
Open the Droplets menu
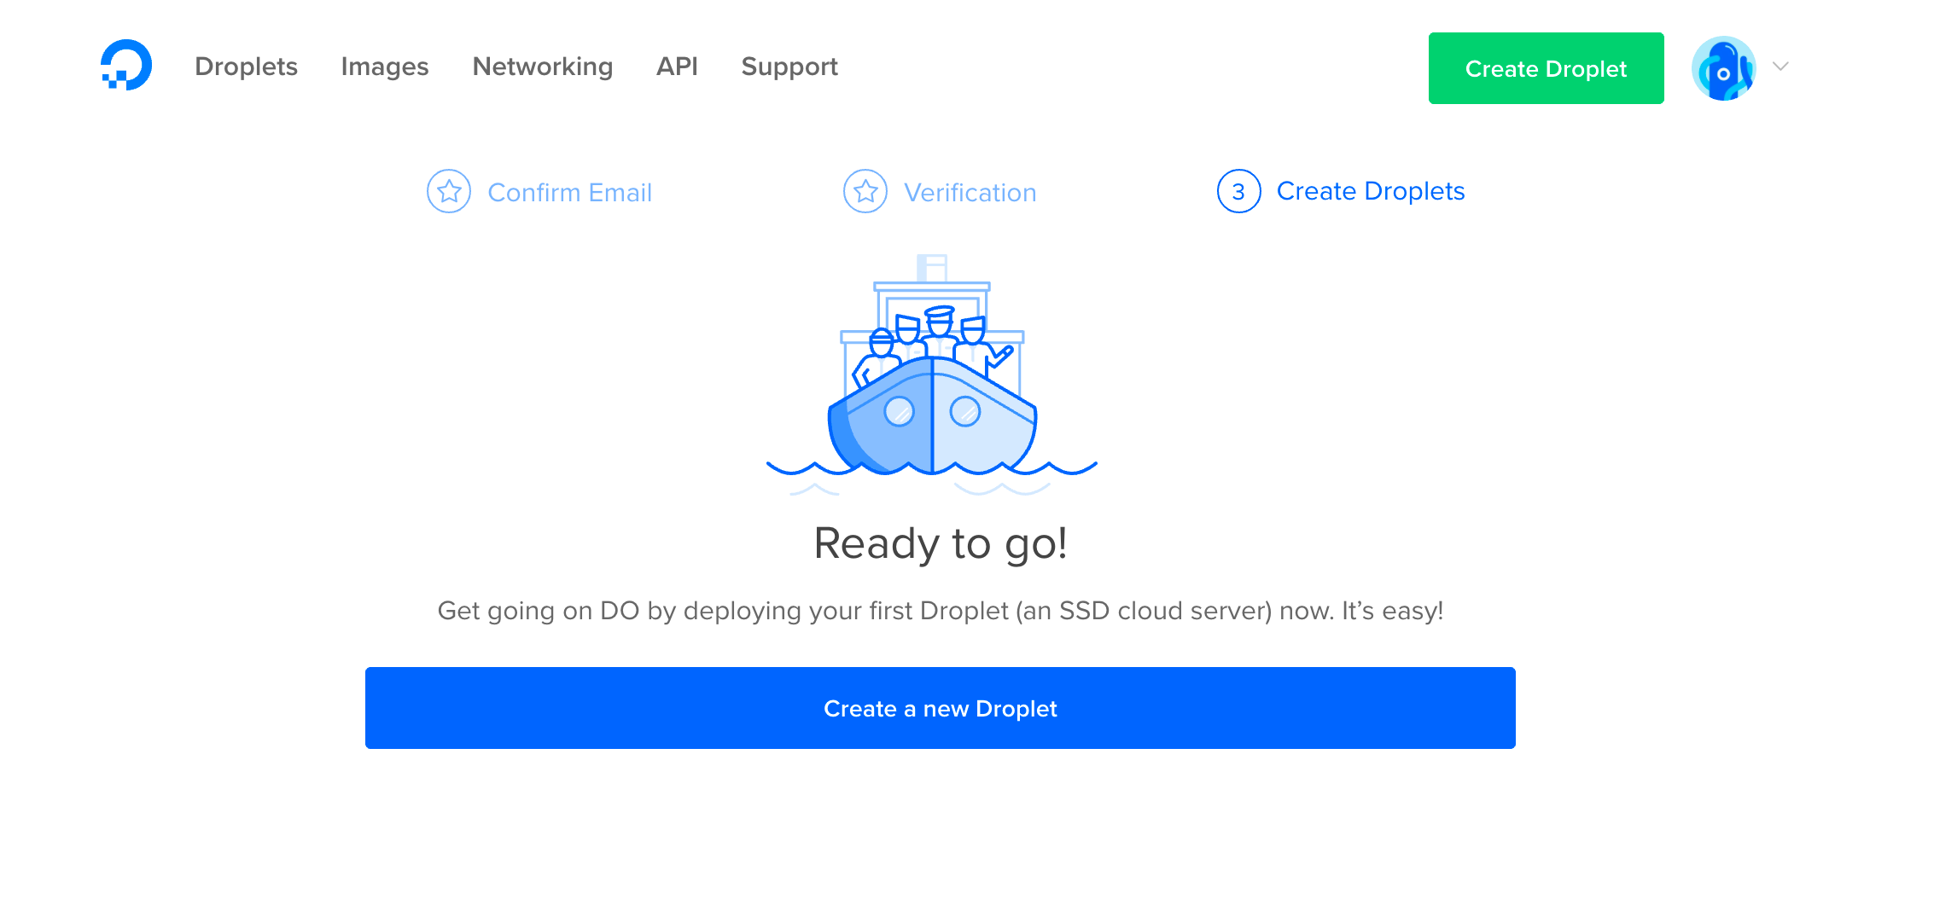(x=246, y=67)
